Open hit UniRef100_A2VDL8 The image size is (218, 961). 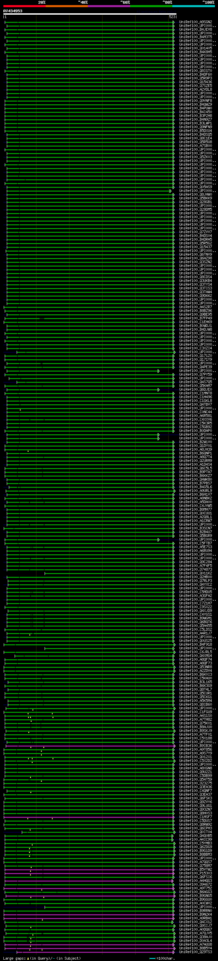196,90
